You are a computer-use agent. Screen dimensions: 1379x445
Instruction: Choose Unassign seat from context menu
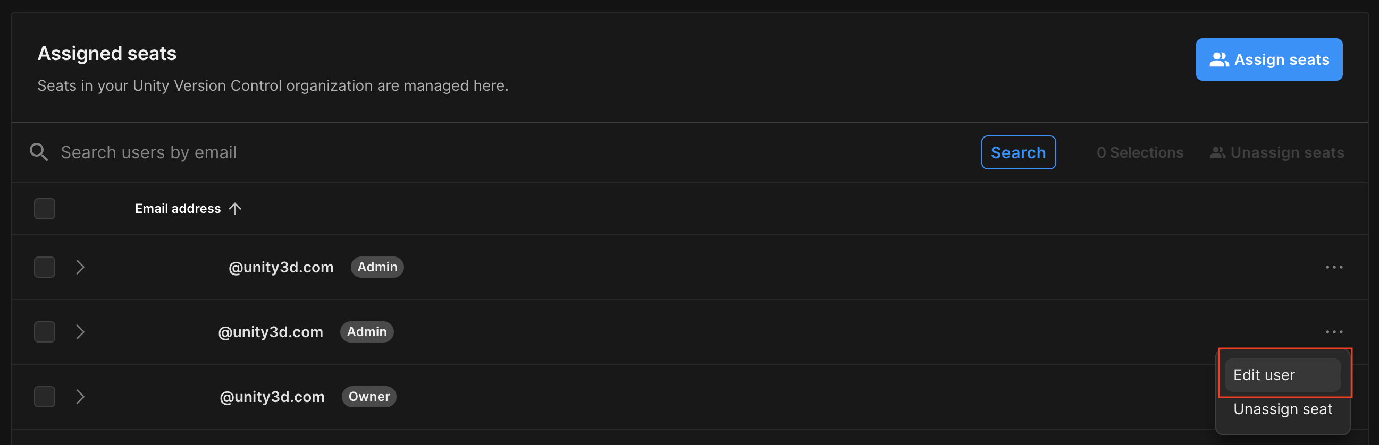[1282, 409]
